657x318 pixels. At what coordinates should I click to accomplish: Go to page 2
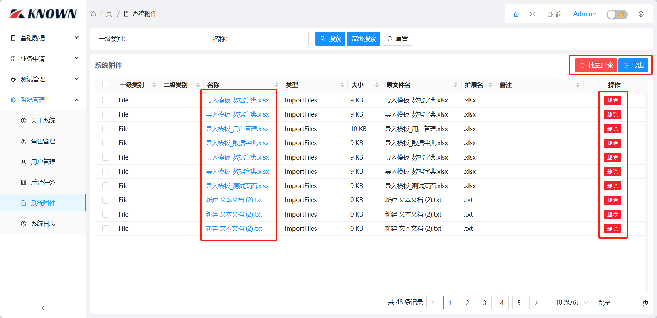point(467,303)
